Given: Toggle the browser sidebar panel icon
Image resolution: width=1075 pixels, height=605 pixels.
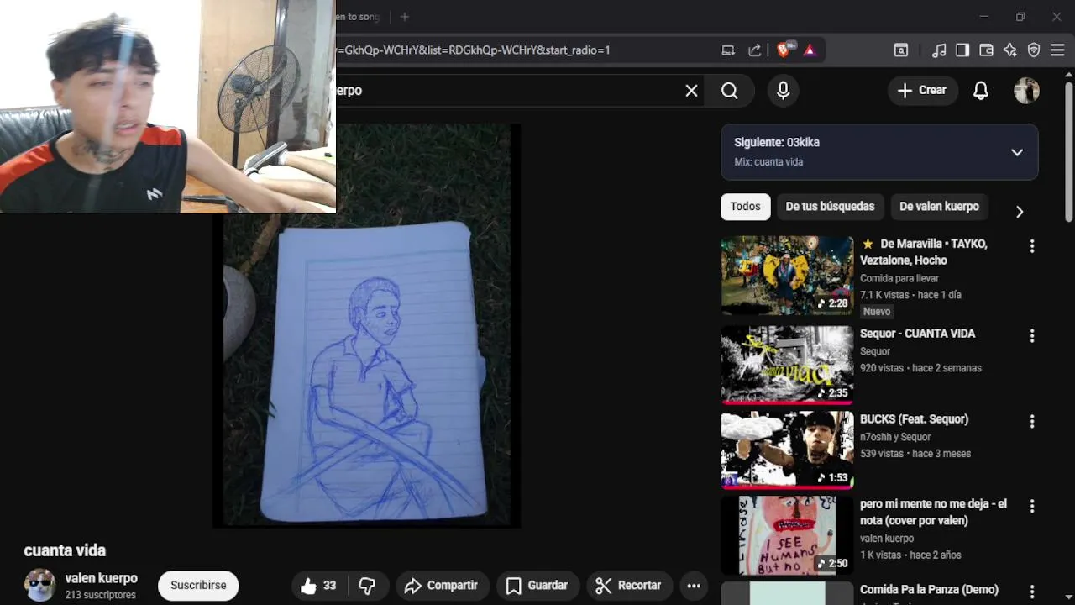Looking at the screenshot, I should click(962, 50).
